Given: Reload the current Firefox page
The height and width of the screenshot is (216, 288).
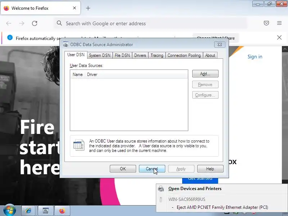Looking at the screenshot, I should tap(35, 23).
